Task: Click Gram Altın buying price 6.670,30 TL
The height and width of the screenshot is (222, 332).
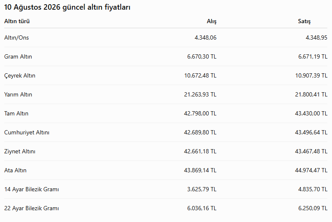Action: point(202,56)
